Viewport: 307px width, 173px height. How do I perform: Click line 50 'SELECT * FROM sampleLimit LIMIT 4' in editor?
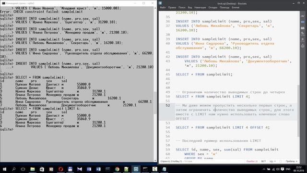(213, 97)
